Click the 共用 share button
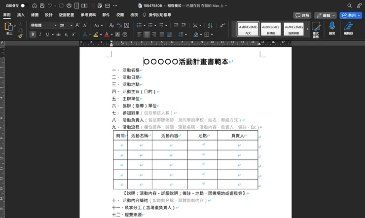Viewport: 365px width, 218px height. [x=351, y=15]
